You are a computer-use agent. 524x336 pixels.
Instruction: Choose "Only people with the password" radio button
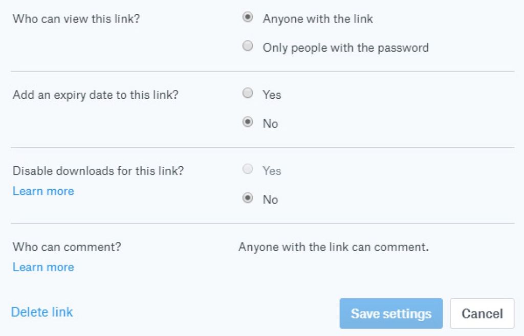coord(248,47)
